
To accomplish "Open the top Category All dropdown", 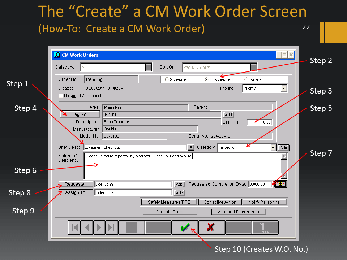I will (x=149, y=67).
